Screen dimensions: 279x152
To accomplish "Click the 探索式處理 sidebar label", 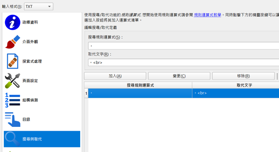I will coord(32,61).
